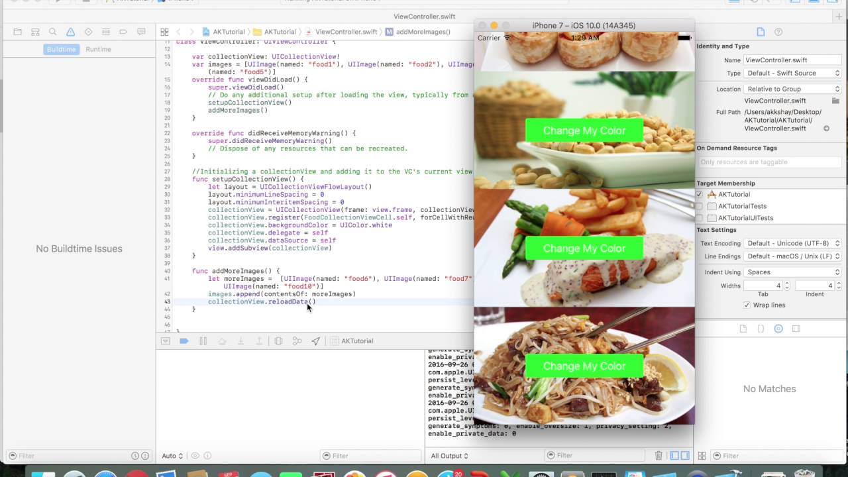Open Debug View Hierarchy icon

tap(278, 341)
